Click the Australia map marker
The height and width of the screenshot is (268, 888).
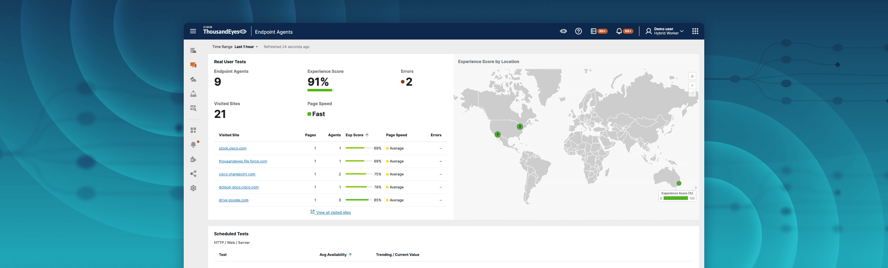tap(679, 183)
